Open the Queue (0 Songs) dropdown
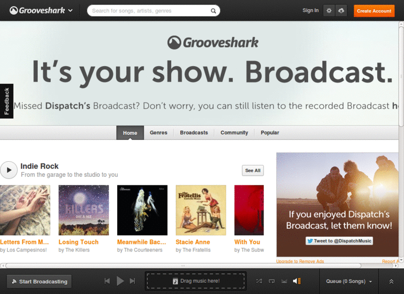Image resolution: width=404 pixels, height=294 pixels. 349,281
